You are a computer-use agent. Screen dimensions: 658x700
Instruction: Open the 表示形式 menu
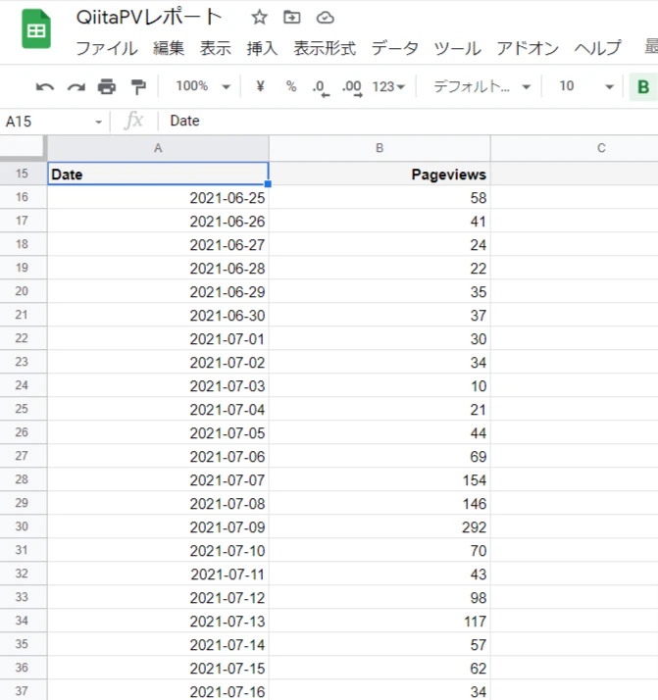click(325, 48)
